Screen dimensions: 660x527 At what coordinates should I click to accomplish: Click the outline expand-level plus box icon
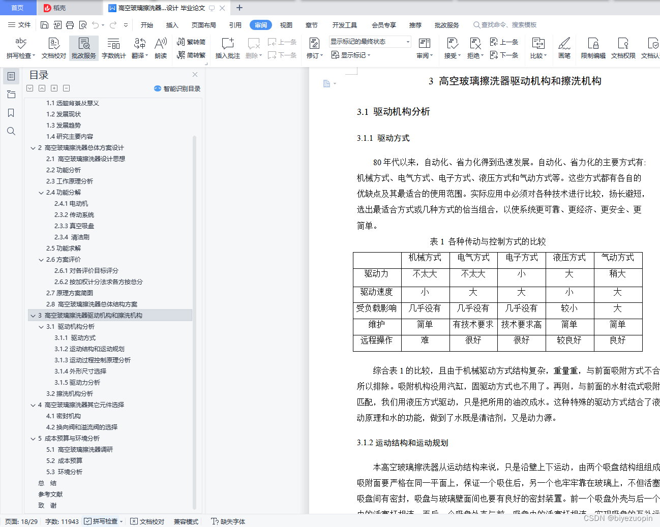[54, 88]
